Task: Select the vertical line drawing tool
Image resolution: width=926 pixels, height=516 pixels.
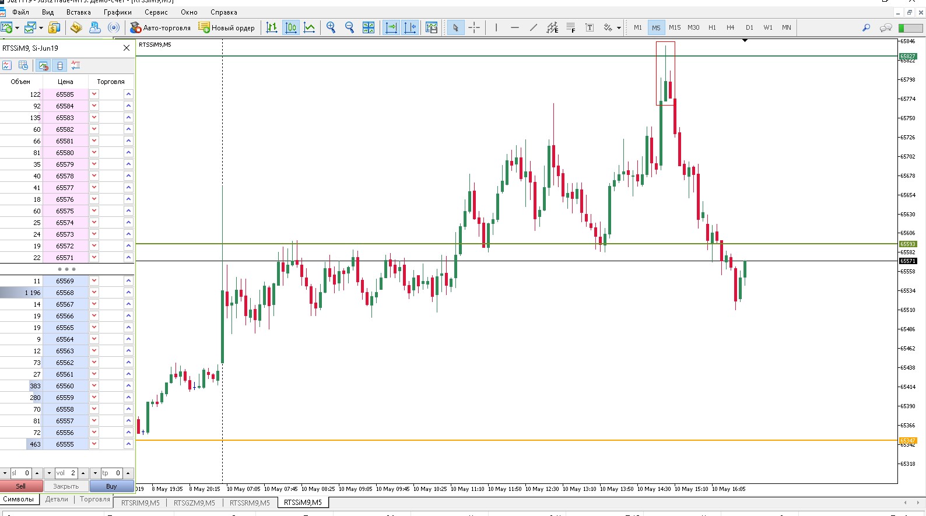Action: click(x=496, y=27)
